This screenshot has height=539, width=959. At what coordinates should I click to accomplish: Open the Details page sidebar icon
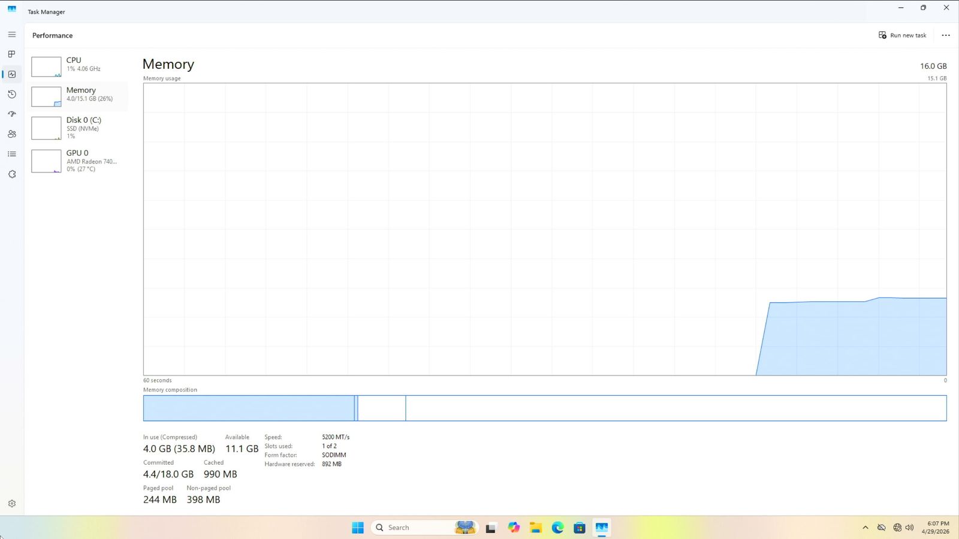point(12,154)
